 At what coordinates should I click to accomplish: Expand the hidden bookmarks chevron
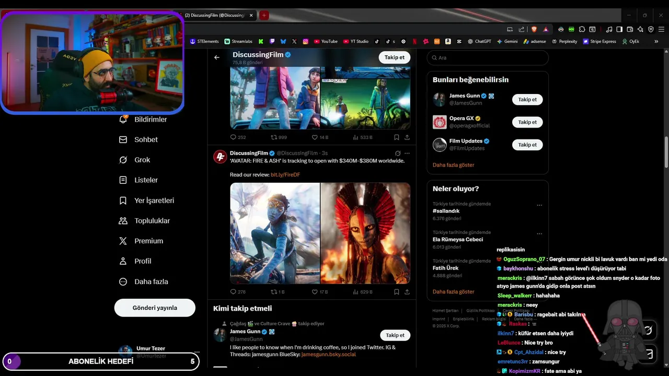(x=656, y=41)
